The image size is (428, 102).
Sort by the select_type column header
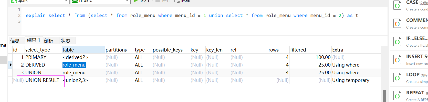coord(38,50)
